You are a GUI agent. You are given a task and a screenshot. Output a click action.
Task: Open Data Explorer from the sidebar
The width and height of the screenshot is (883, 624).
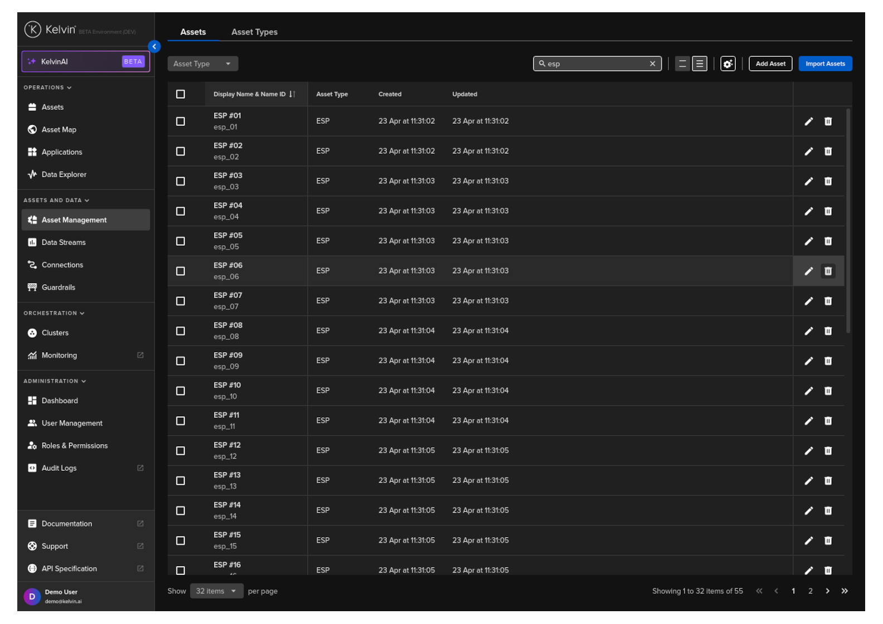(64, 174)
